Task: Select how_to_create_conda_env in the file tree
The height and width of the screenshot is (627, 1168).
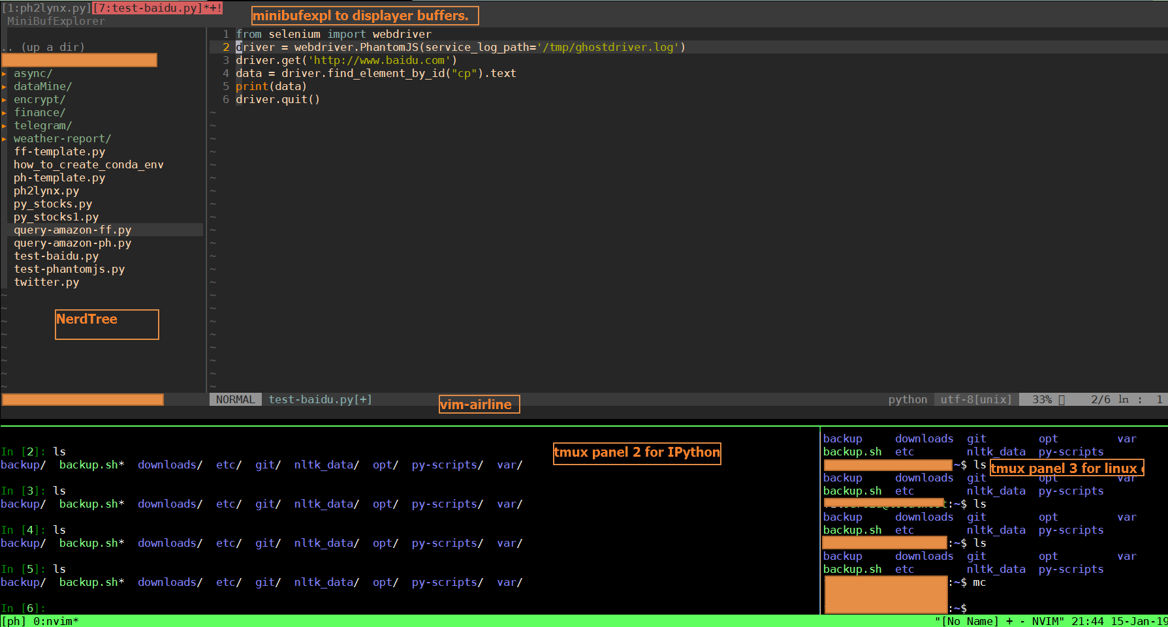Action: point(89,165)
